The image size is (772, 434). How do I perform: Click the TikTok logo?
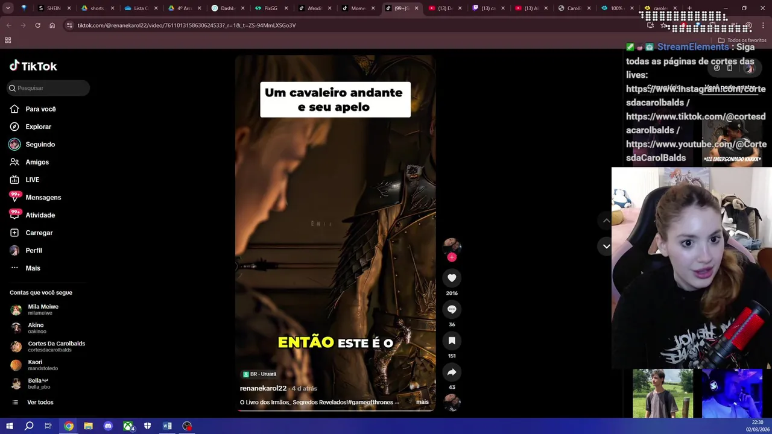tap(33, 66)
